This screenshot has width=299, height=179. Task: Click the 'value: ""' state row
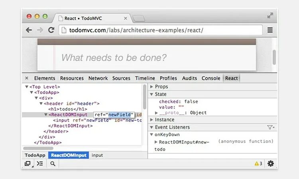(x=171, y=107)
